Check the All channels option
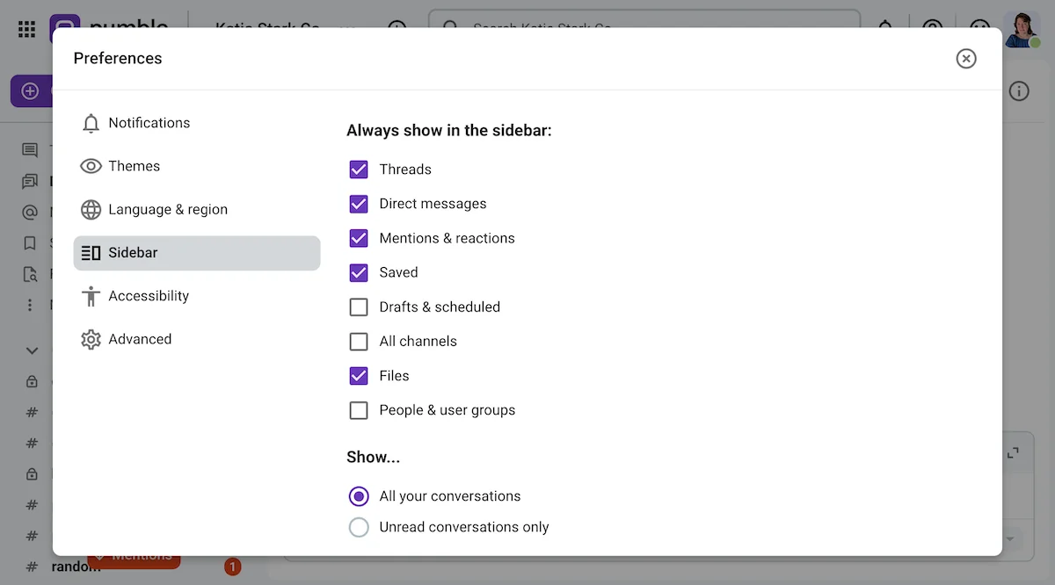This screenshot has width=1055, height=585. (358, 341)
